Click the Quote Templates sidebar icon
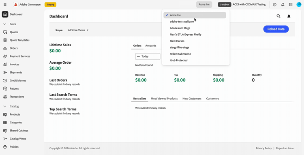The height and width of the screenshot is (155, 304). [x=5, y=40]
